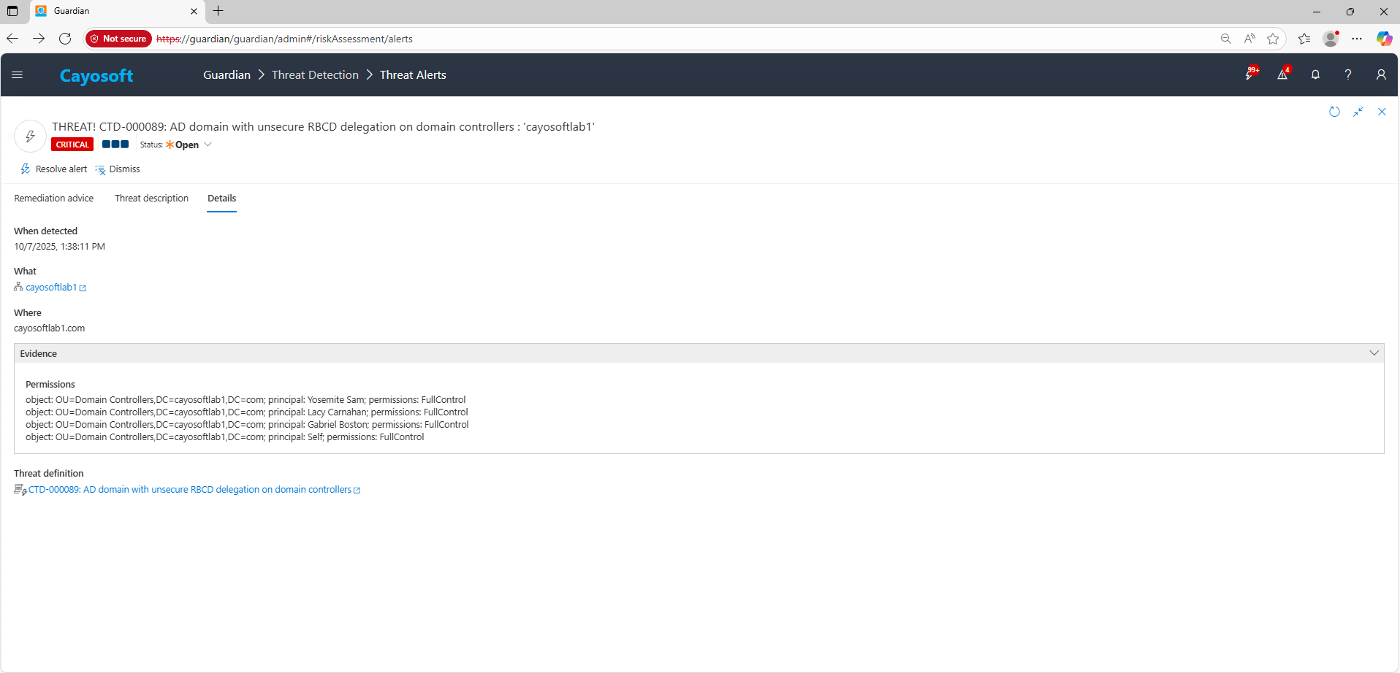Open the CTD-000089 threat definition link

pyautogui.click(x=190, y=490)
